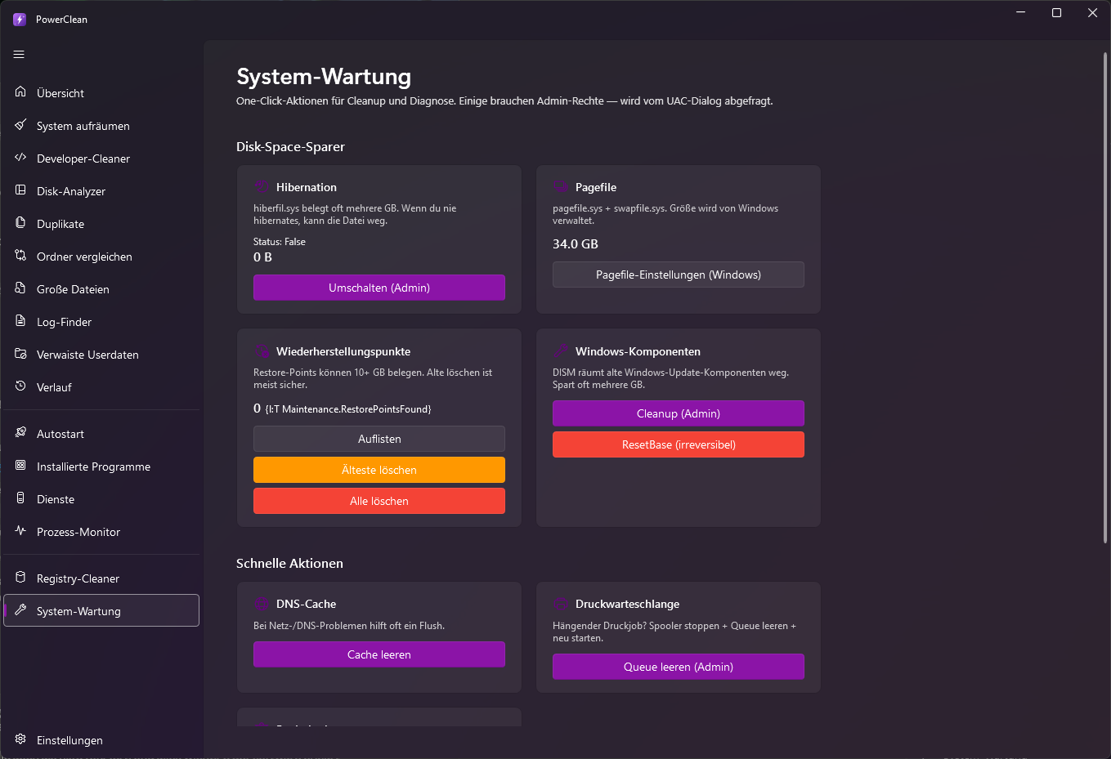Select System-Wartung sidebar entry
This screenshot has width=1111, height=759.
(101, 610)
